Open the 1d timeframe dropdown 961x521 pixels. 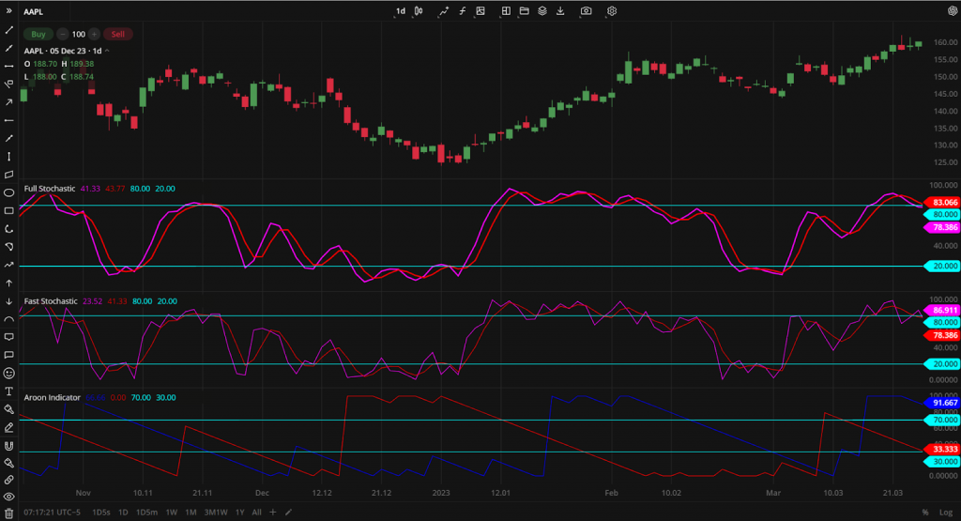coord(400,11)
